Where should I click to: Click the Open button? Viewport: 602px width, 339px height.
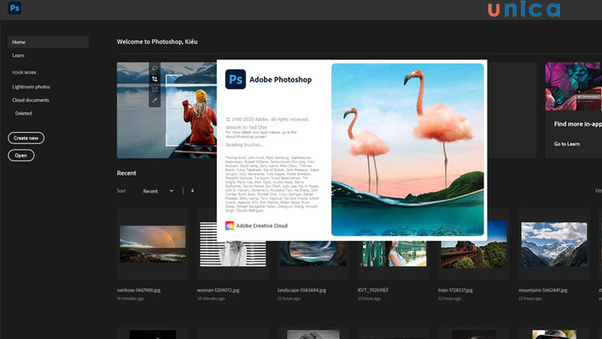tap(21, 155)
